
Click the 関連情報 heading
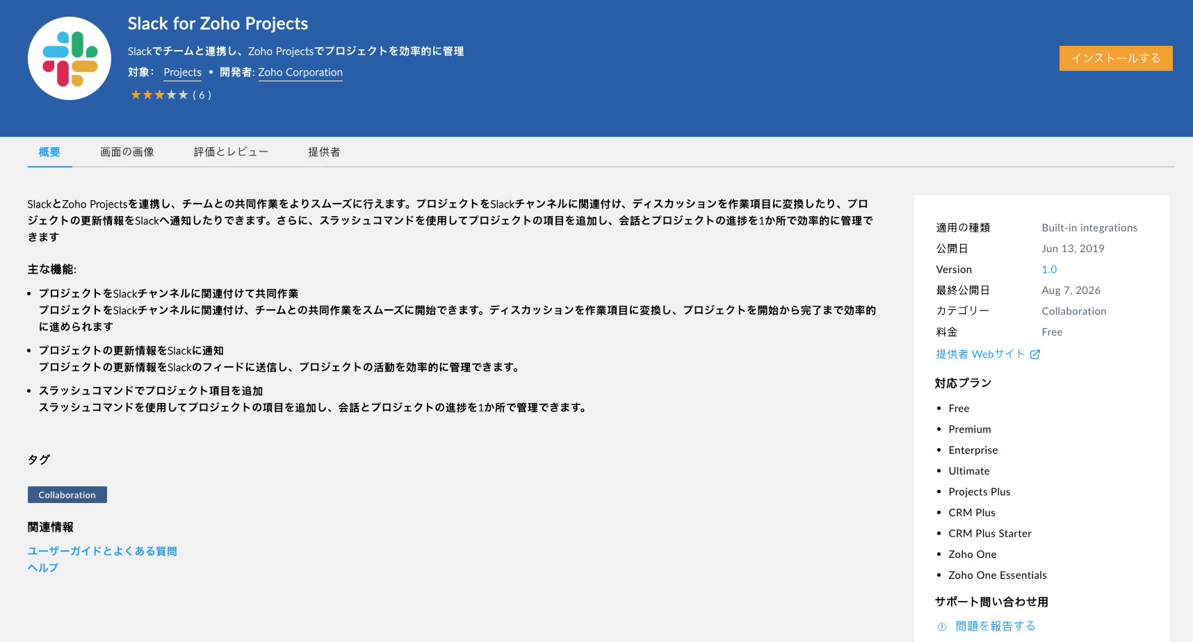51,527
